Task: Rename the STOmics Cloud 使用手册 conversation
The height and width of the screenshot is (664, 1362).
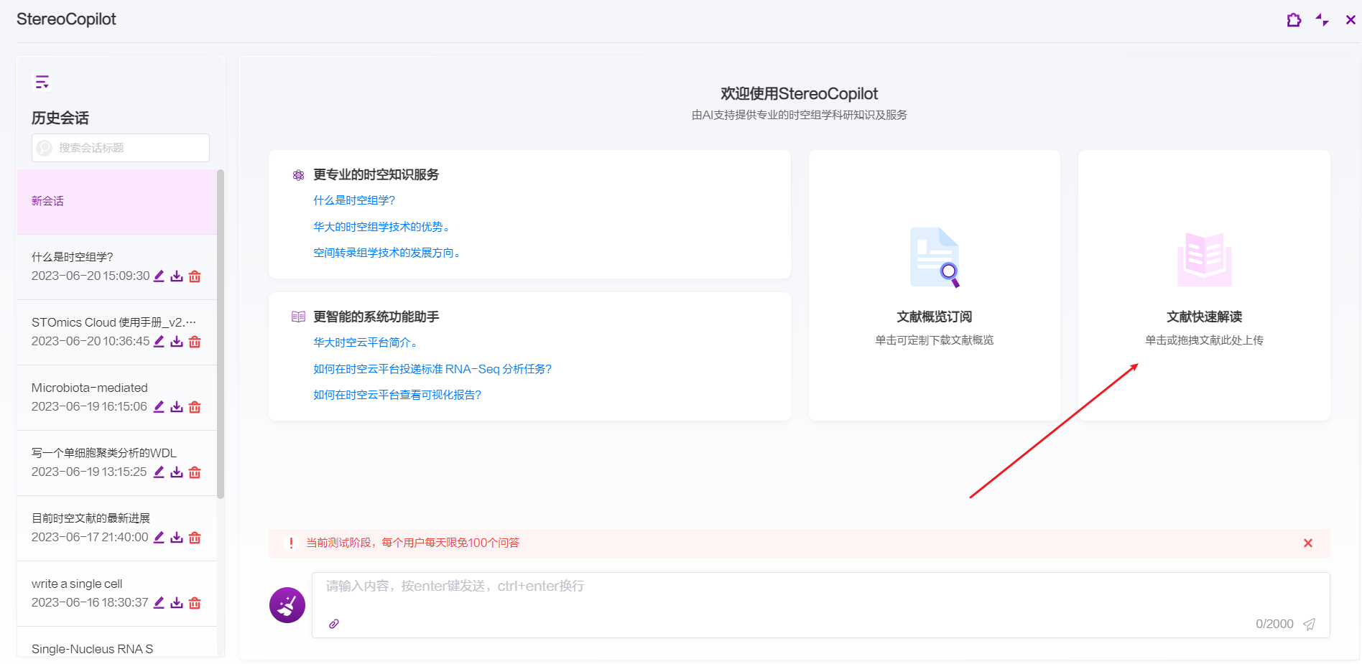Action: [x=159, y=342]
